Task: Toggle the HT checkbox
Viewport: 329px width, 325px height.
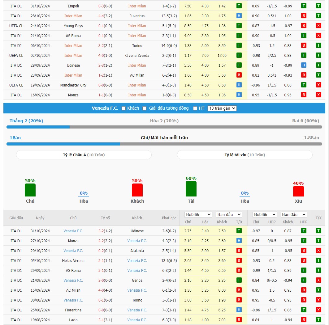Action: (195, 108)
